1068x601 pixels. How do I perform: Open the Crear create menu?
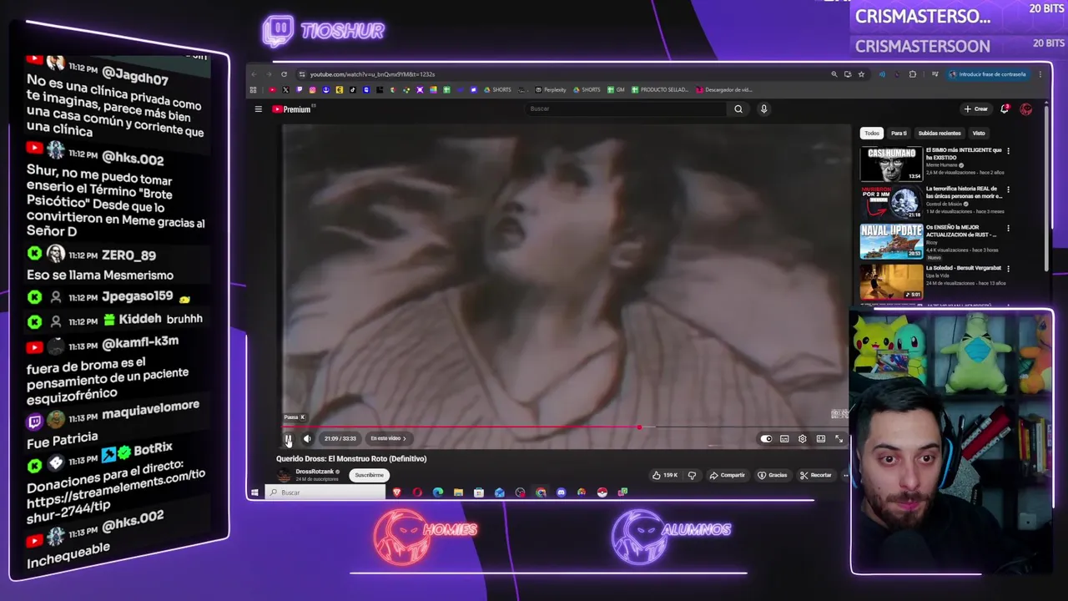[x=975, y=109]
